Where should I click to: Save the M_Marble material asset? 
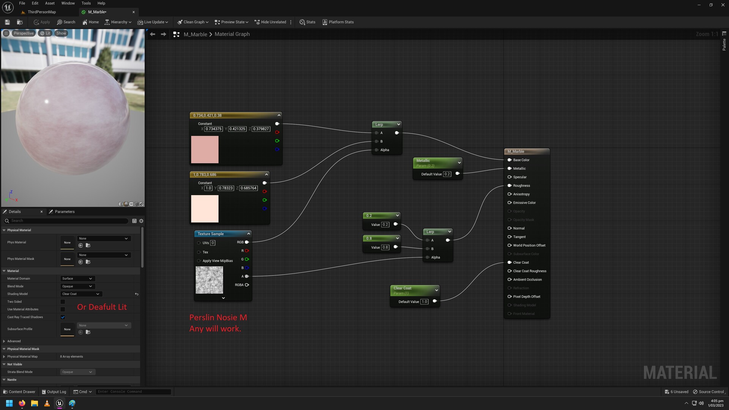pos(7,22)
